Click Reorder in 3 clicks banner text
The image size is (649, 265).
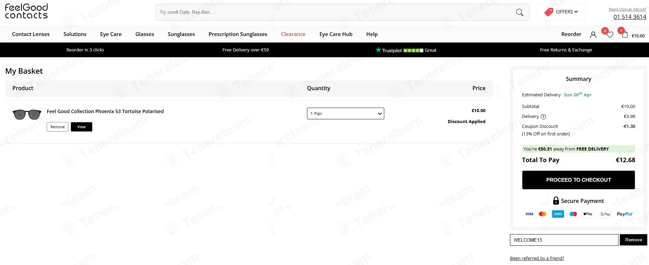(85, 50)
